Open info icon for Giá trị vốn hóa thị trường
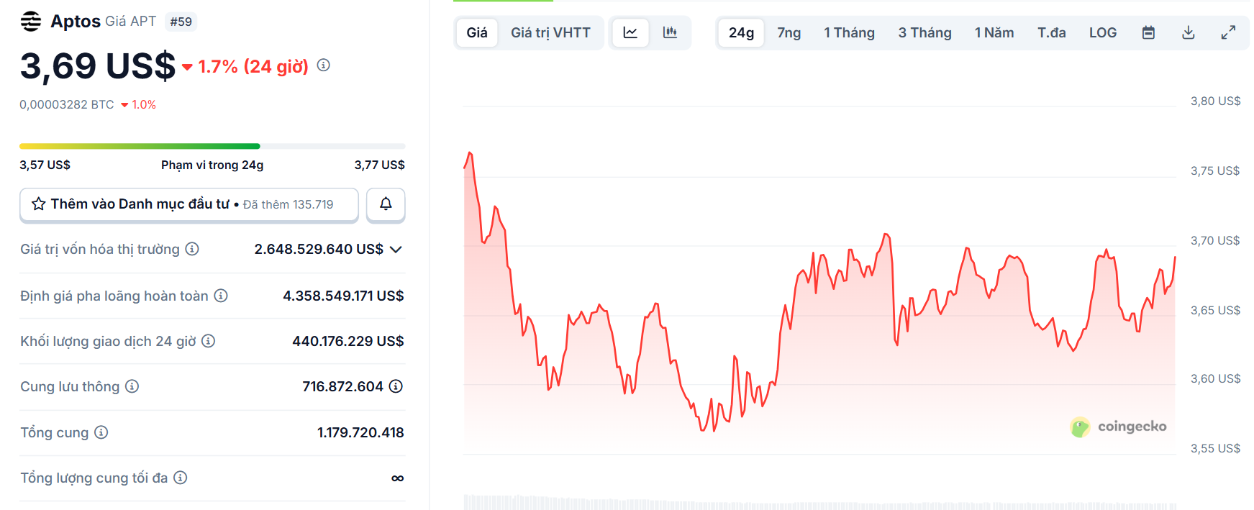Image resolution: width=1254 pixels, height=510 pixels. click(192, 249)
